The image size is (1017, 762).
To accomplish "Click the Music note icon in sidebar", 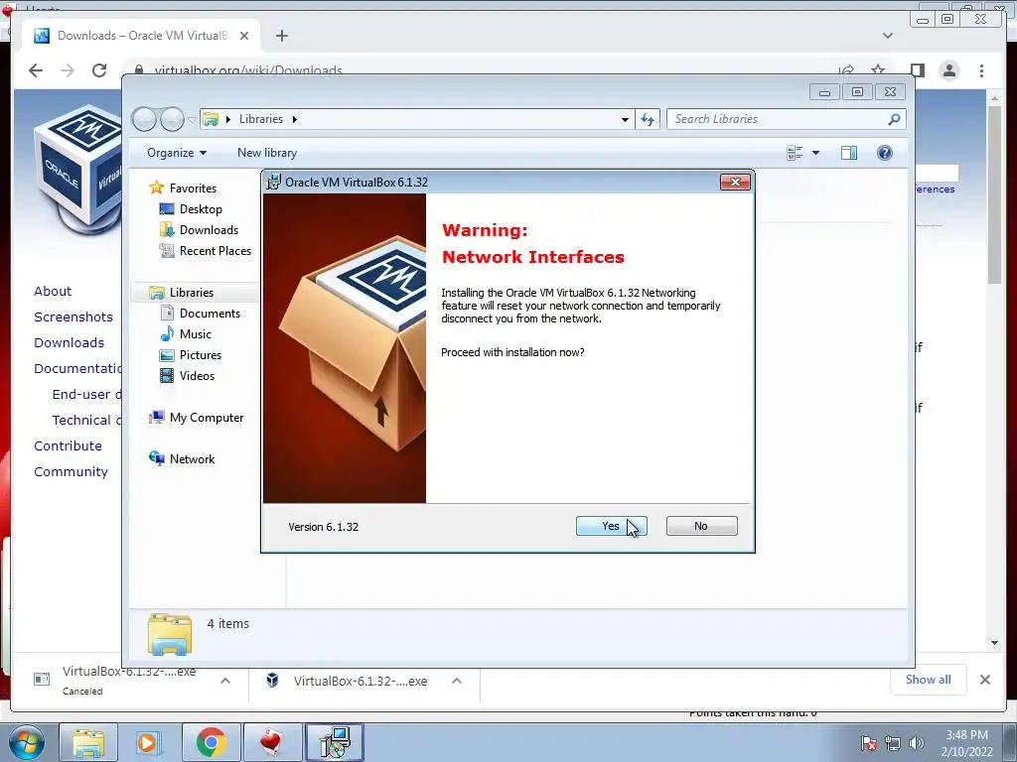I will click(167, 333).
